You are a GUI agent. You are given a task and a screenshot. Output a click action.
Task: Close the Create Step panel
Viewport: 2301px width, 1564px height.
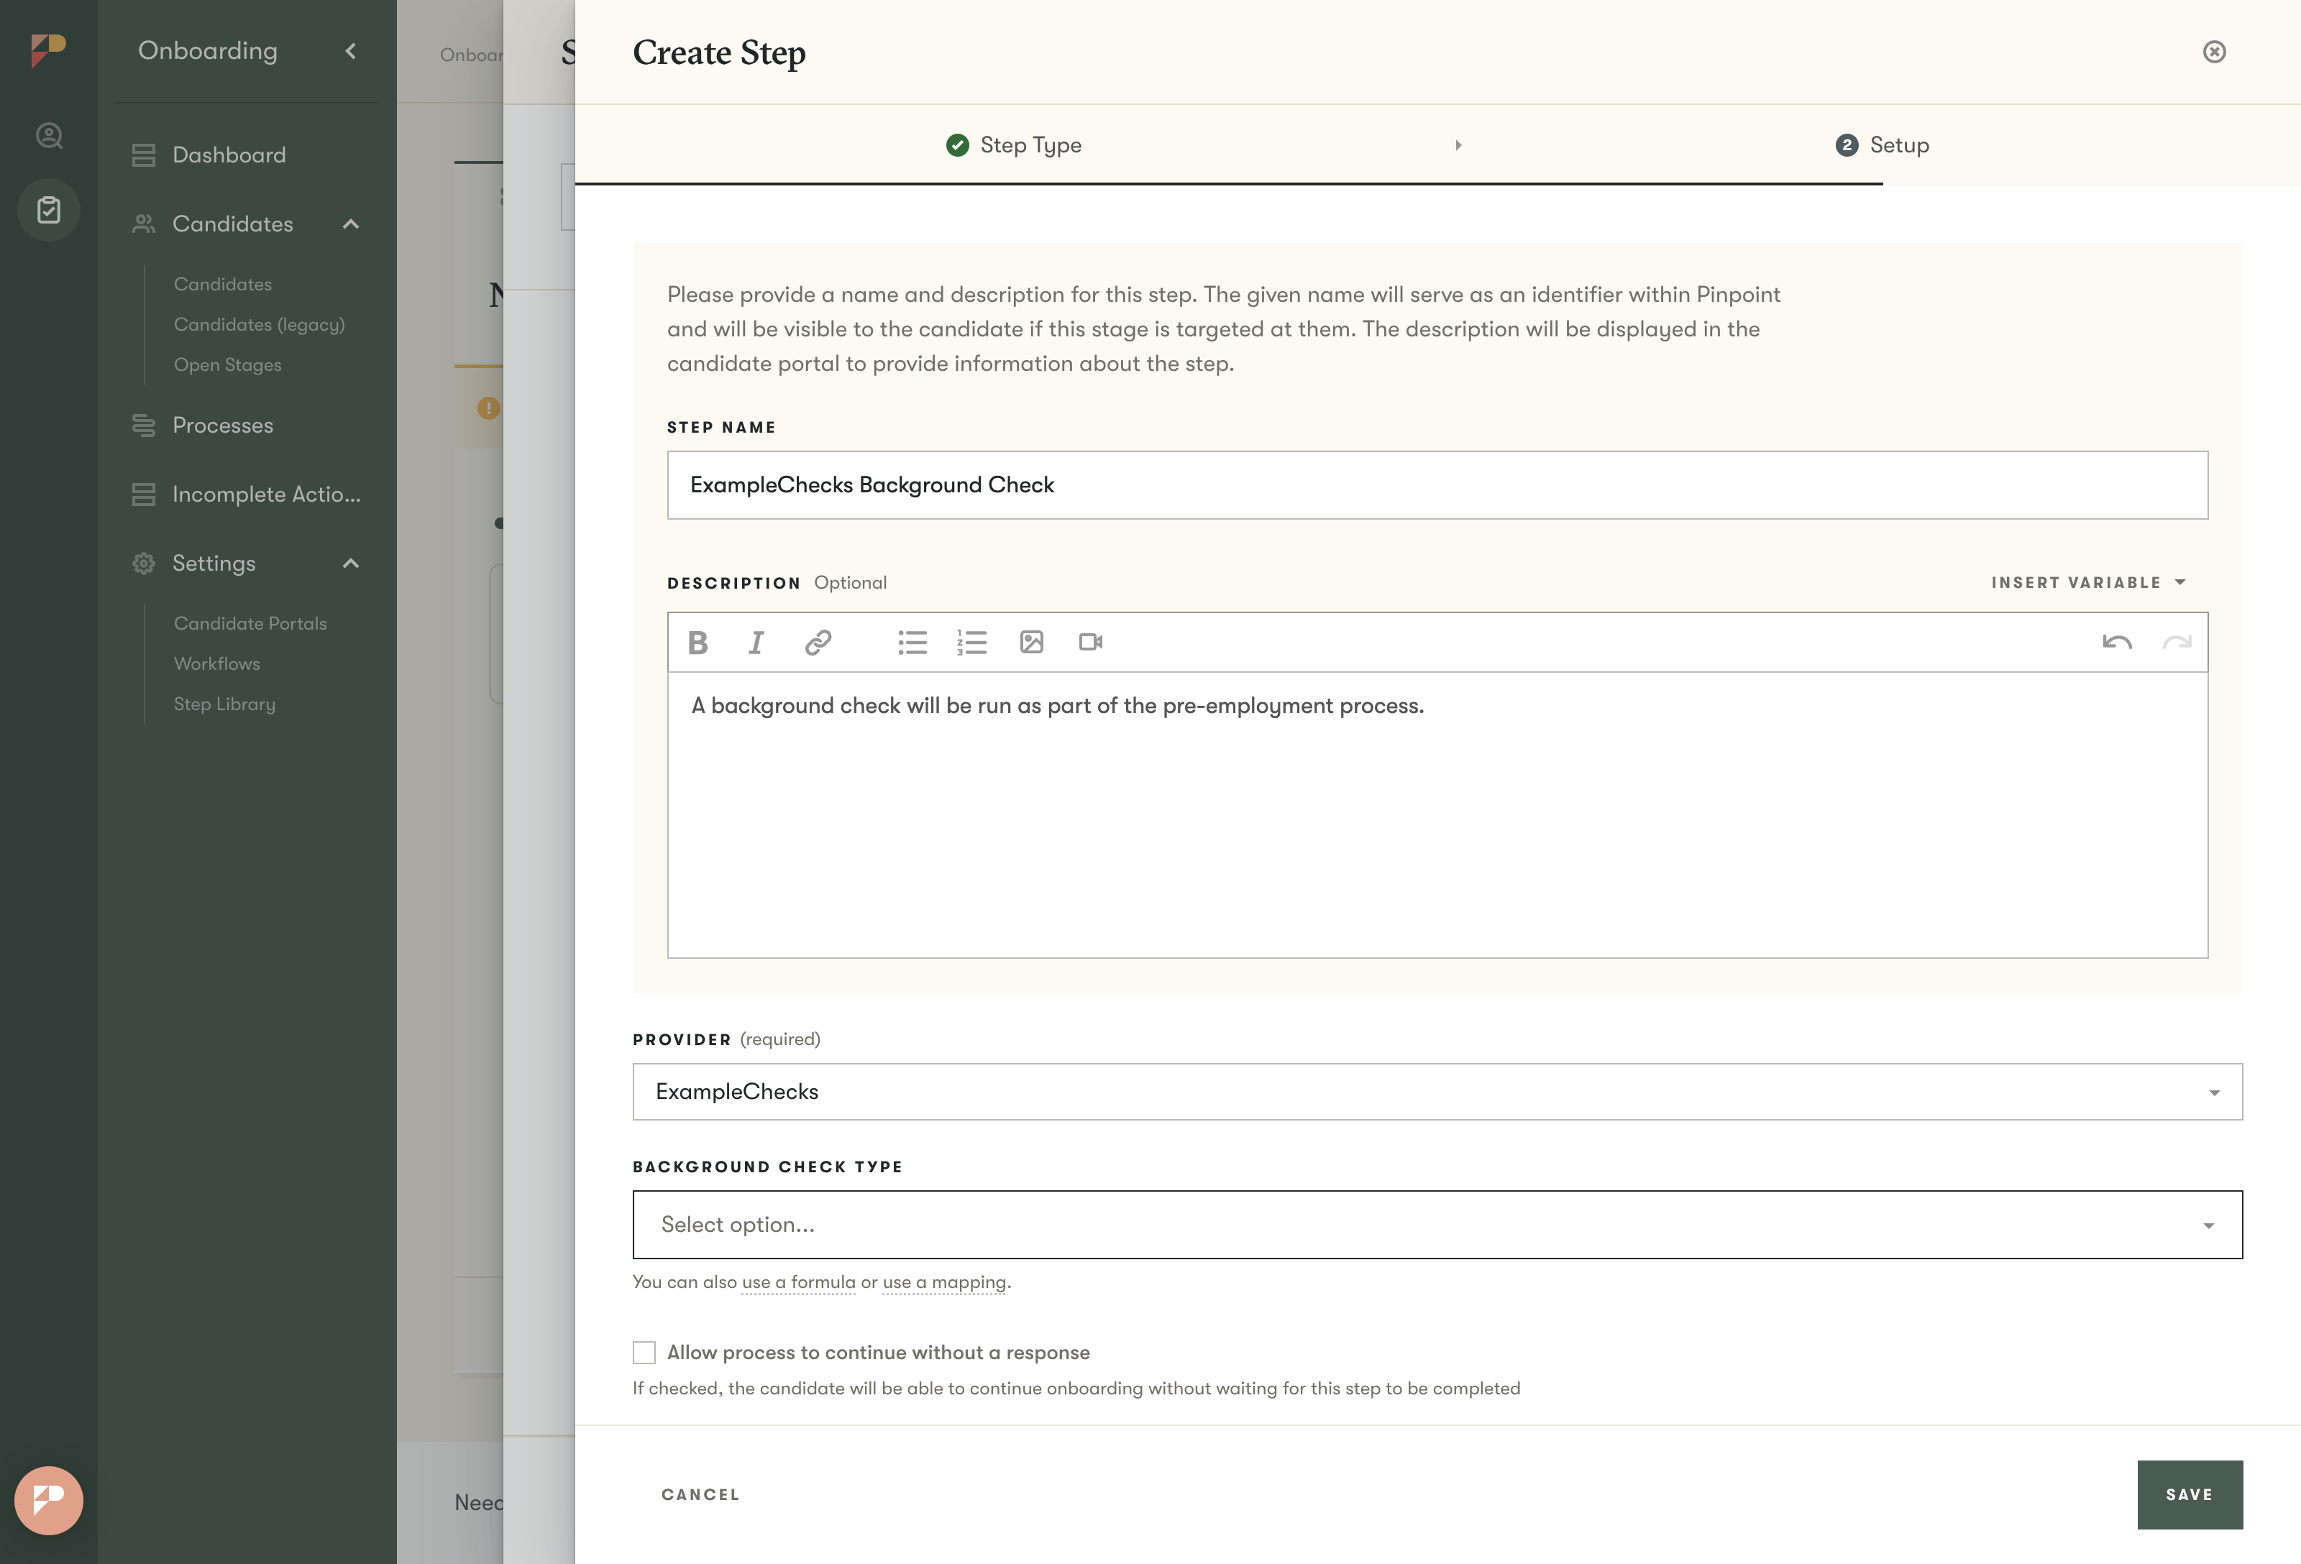[x=2214, y=52]
